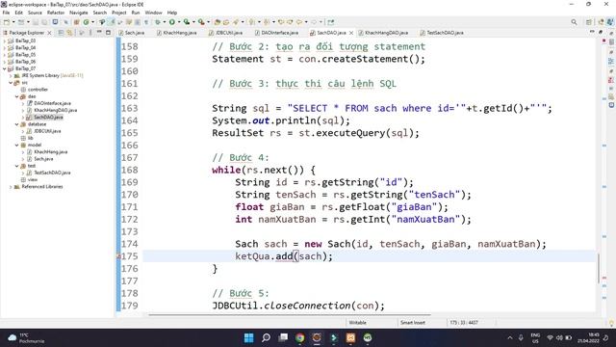Click the Coverage launch icon
The image size is (616, 347).
[x=186, y=22]
